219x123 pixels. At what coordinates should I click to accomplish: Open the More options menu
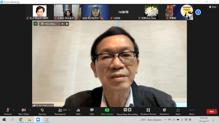192,111
